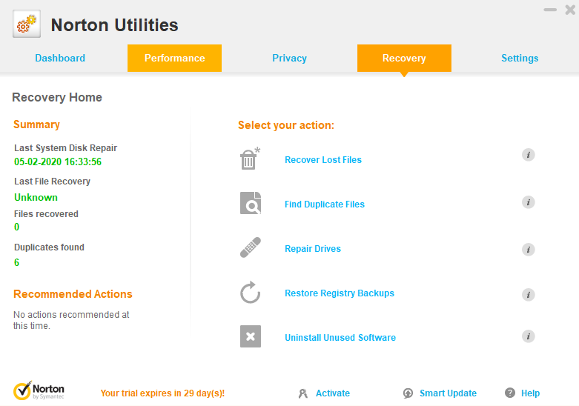Click the Repair Drives bandage icon

251,247
